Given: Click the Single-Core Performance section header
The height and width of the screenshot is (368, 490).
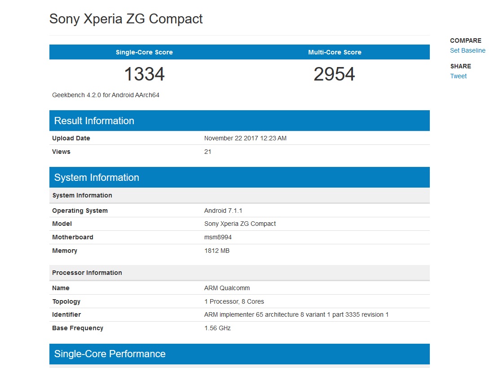Looking at the screenshot, I should [110, 354].
